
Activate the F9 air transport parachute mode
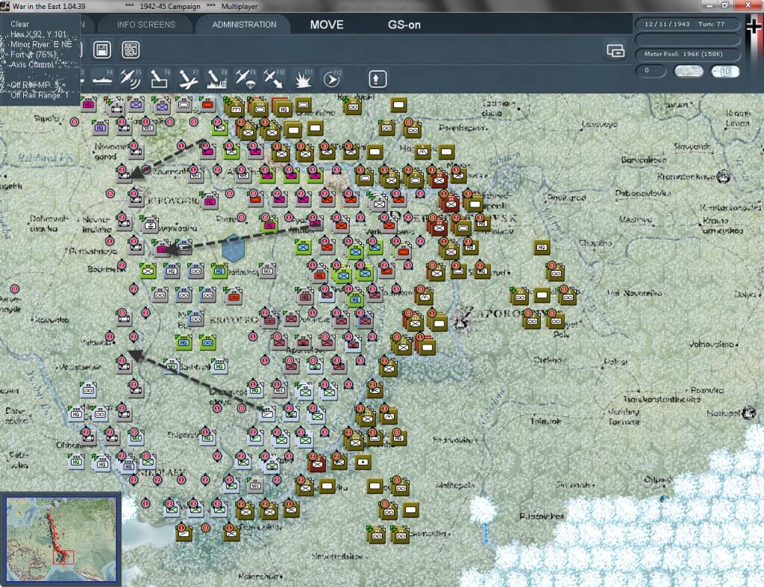pos(245,79)
